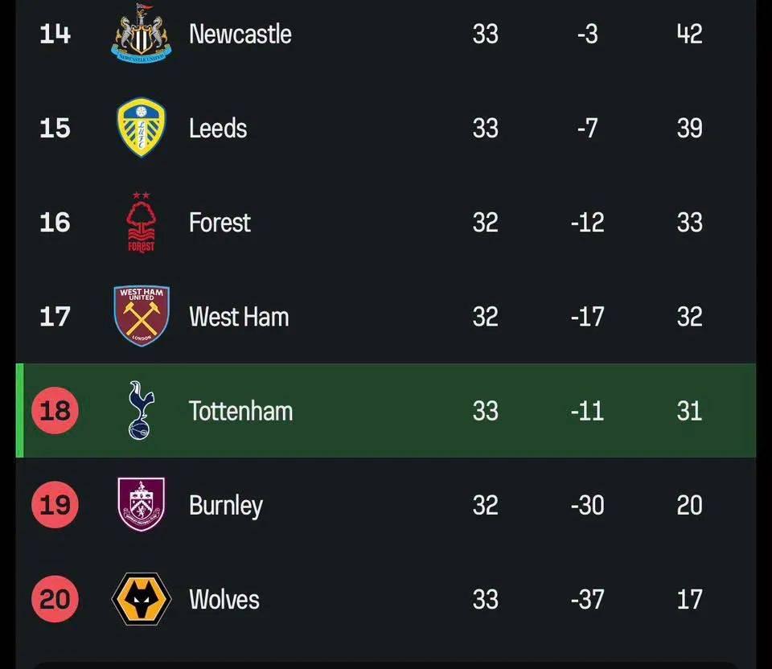This screenshot has width=772, height=669.
Task: Open the Newcastle team name link
Action: point(240,34)
